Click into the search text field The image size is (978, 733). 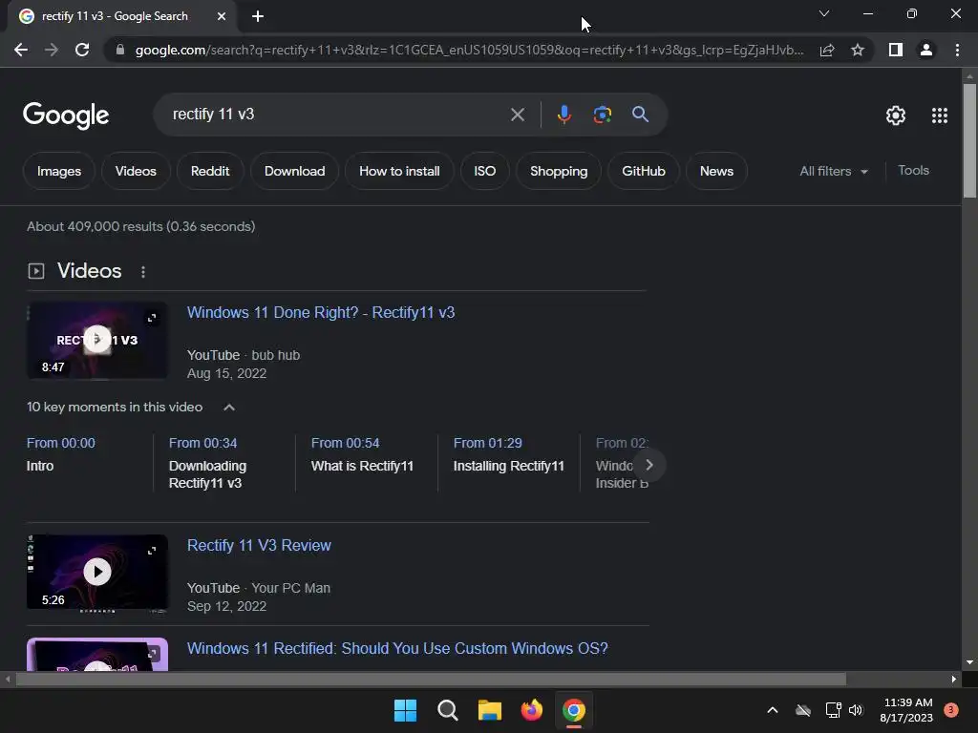pyautogui.click(x=337, y=115)
